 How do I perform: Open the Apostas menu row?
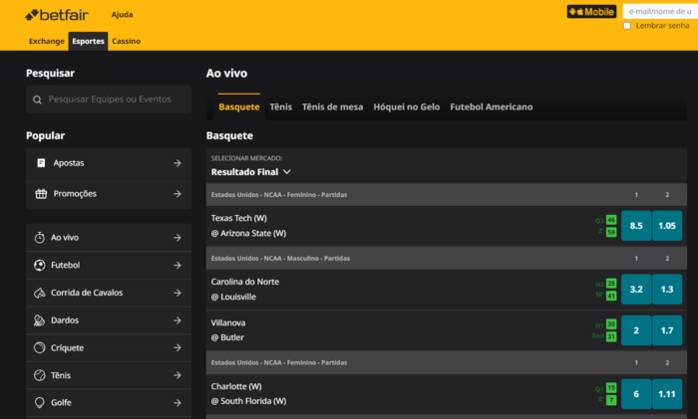(x=109, y=163)
